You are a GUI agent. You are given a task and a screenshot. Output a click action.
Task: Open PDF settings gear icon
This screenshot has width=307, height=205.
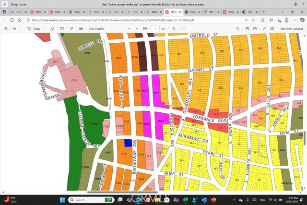[x=272, y=29]
